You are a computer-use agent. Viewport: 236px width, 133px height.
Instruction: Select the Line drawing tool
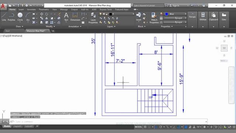pos(4,17)
